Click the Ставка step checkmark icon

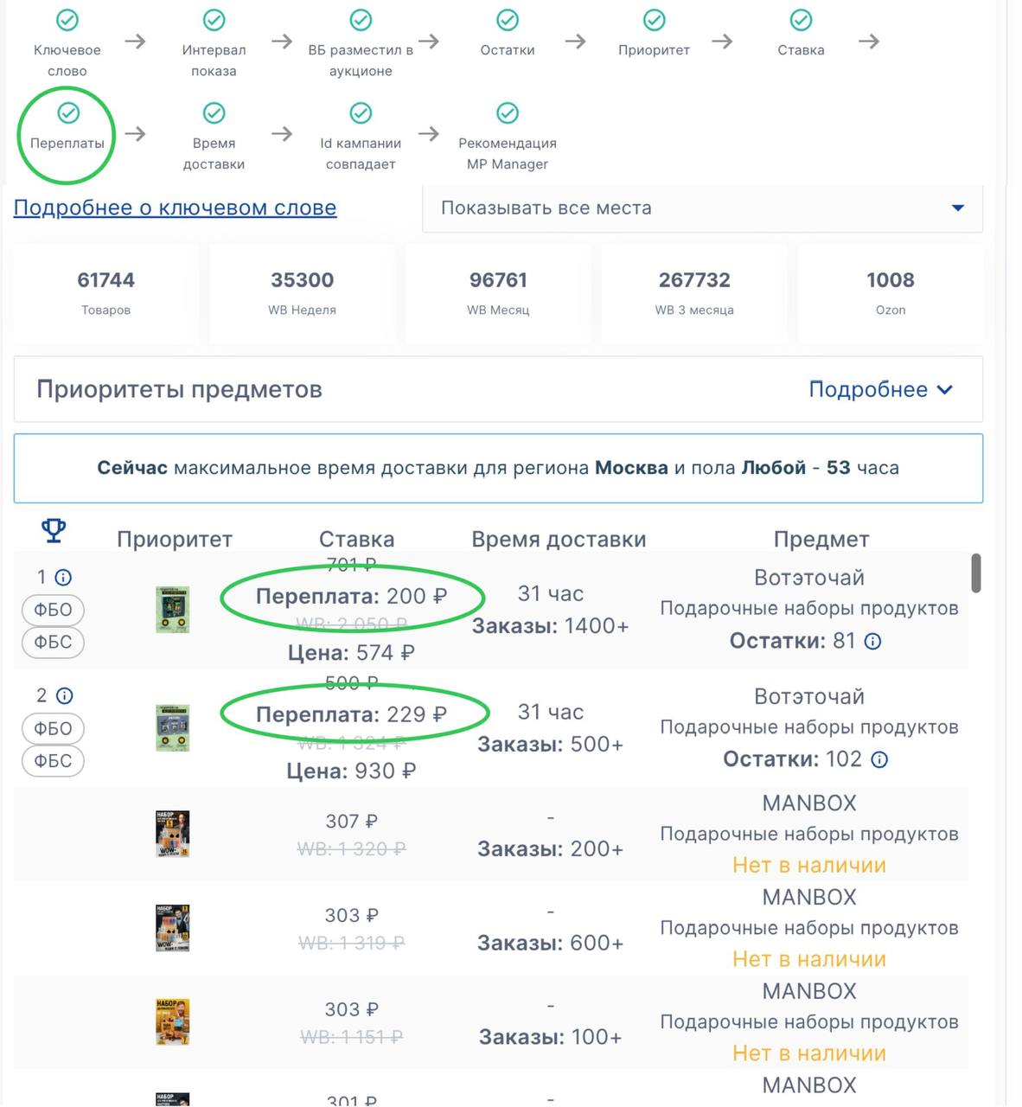801,20
